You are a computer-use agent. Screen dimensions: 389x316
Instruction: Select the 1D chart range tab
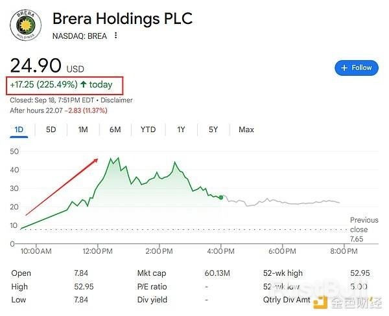point(19,130)
